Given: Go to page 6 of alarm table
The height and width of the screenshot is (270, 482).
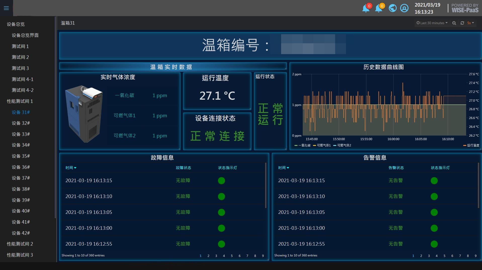Looking at the screenshot, I should pyautogui.click(x=452, y=256).
